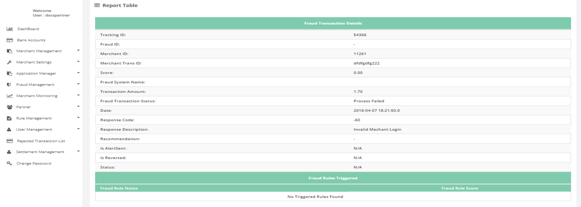
Task: Click the Fraud Rule Name column header
Action: coord(119,188)
